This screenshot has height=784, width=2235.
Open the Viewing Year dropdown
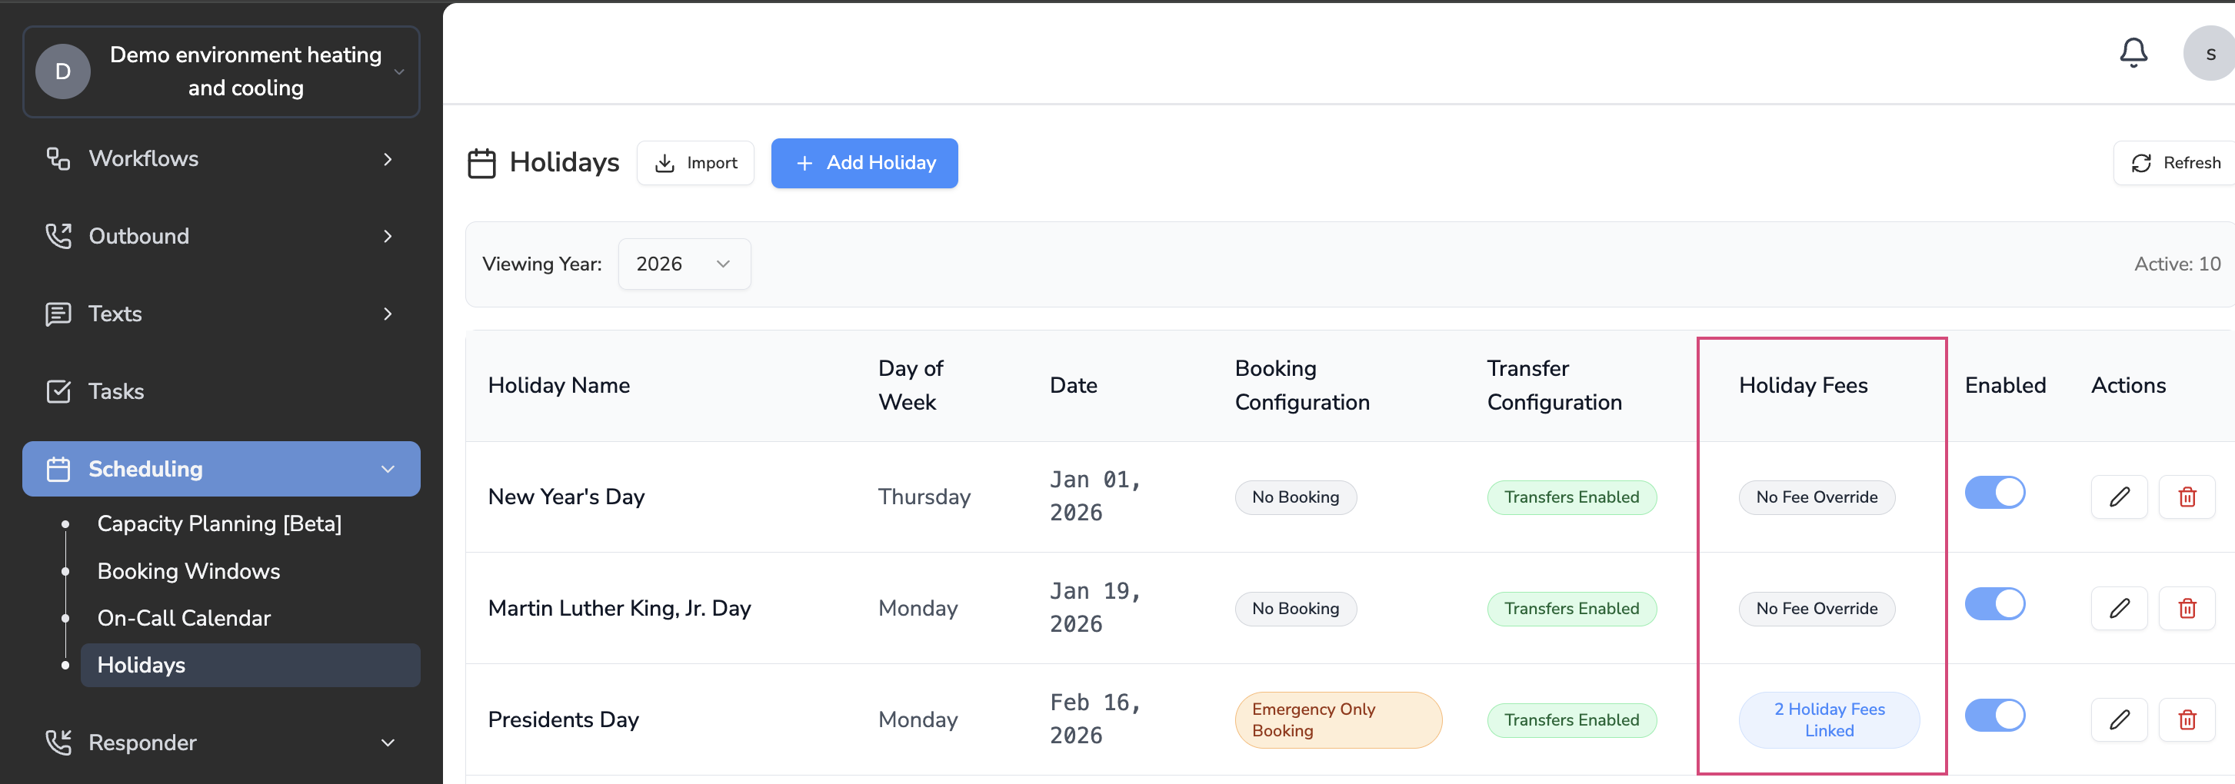point(684,264)
